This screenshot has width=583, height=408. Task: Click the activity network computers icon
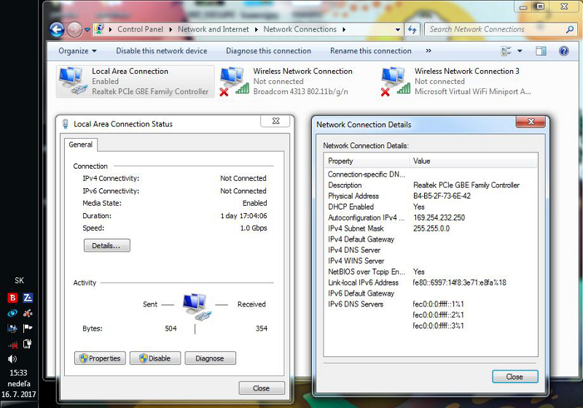tap(196, 307)
